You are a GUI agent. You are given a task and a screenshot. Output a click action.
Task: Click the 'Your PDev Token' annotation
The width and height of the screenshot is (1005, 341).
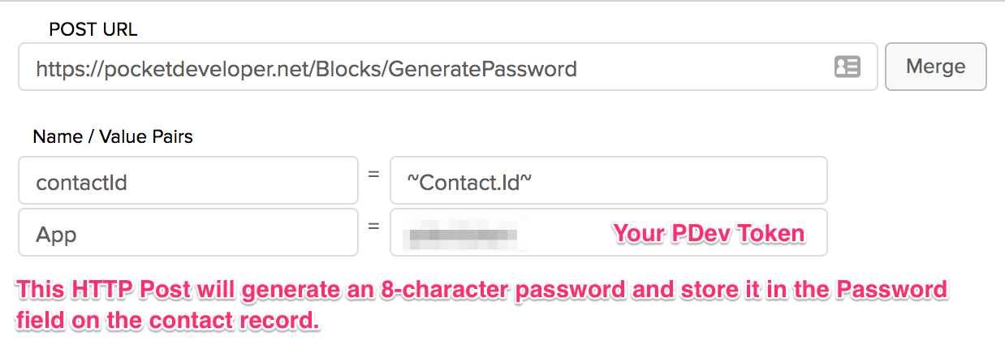(x=709, y=234)
